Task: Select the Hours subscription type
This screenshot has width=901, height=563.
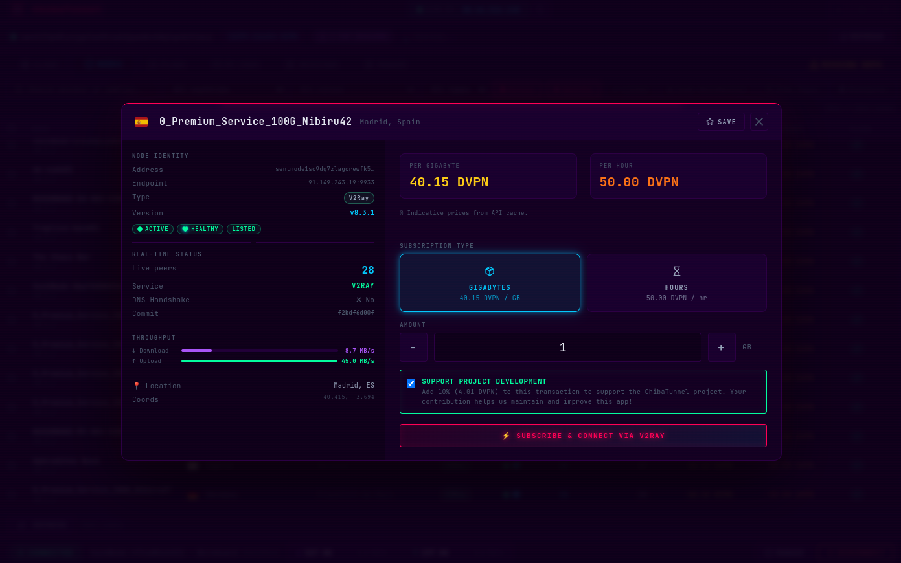Action: 676,283
